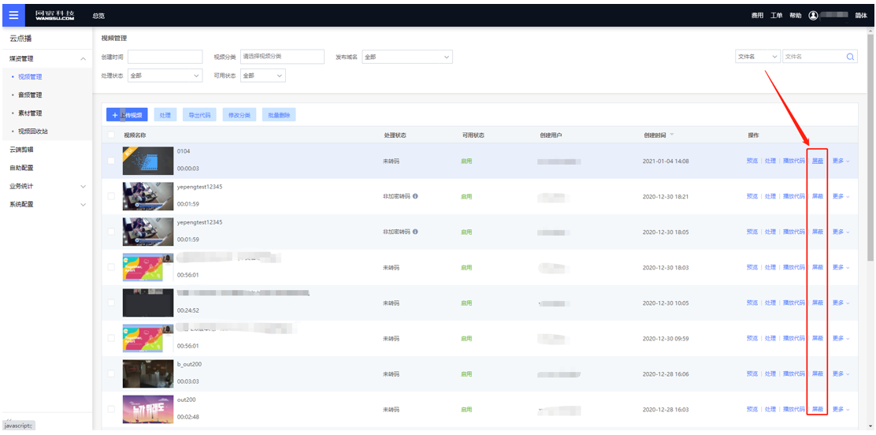Viewport: 876px width, 435px height.
Task: Tick checkbox for yepengtest12345 created 18:21
Action: click(111, 196)
